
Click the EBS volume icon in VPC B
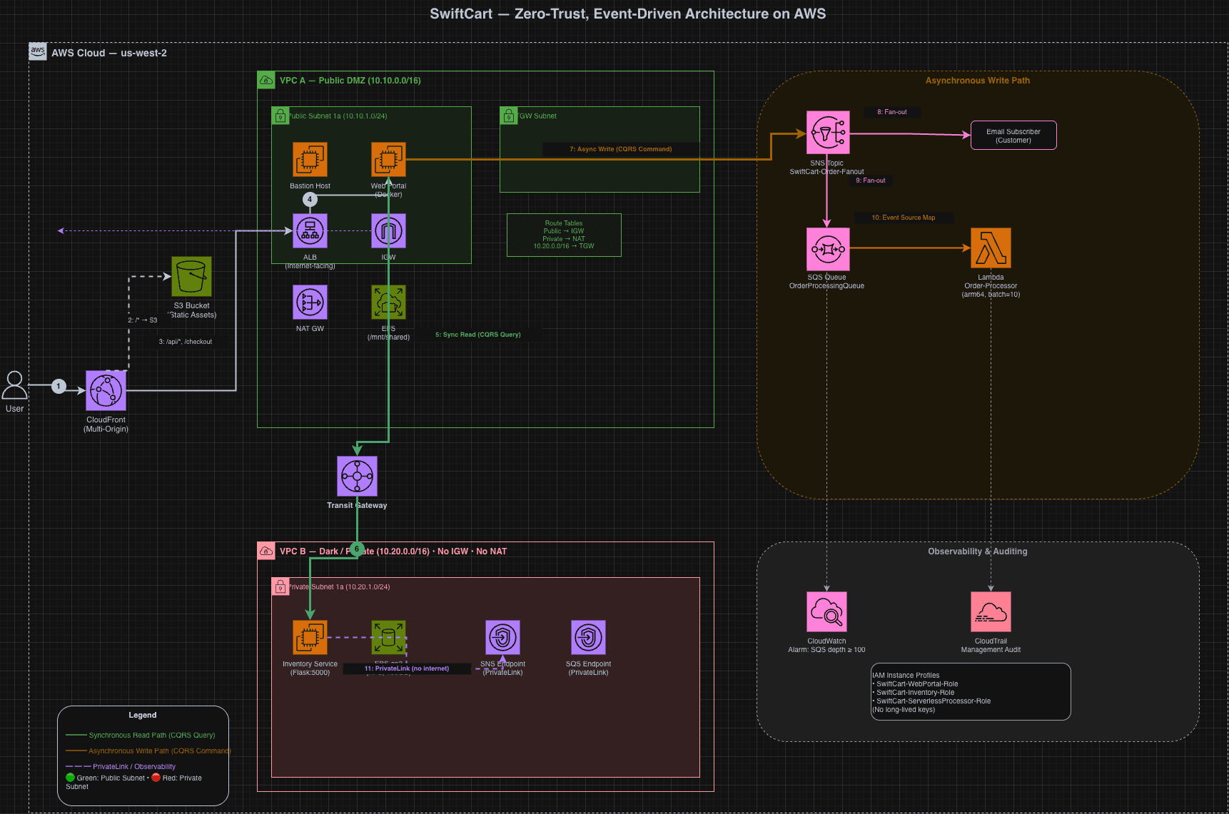(x=388, y=638)
